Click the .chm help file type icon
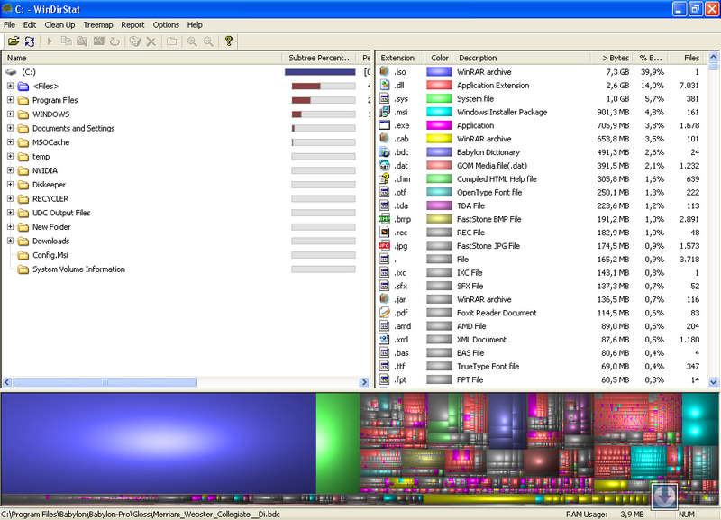Screen dimensions: 721x520 [x=385, y=178]
